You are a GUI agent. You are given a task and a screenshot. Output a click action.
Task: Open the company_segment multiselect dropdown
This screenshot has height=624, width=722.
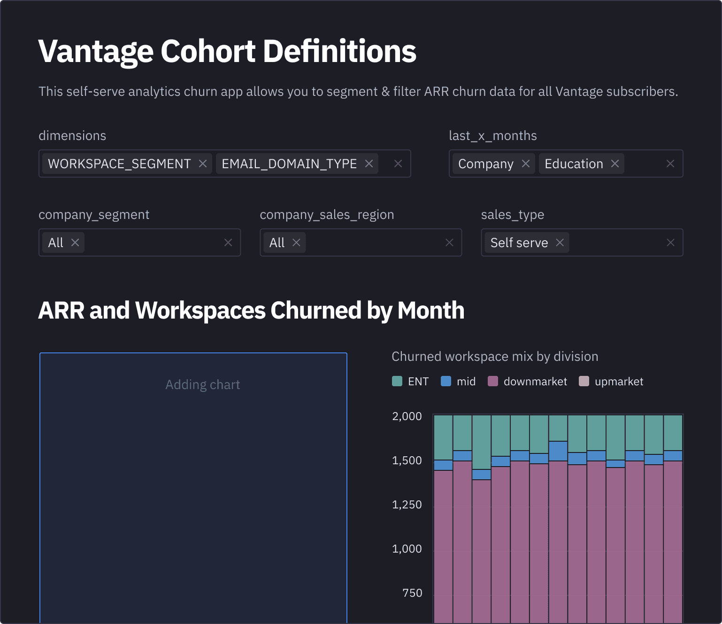click(x=150, y=242)
